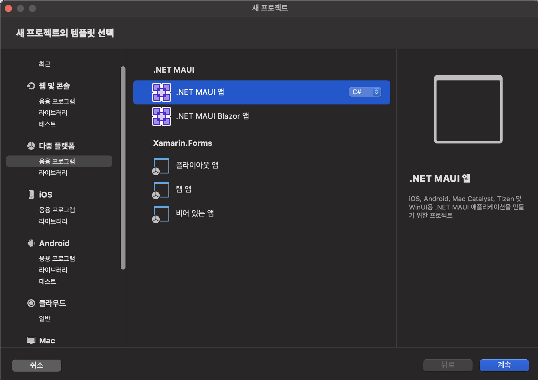Click the 계속 button
This screenshot has height=380, width=538.
click(504, 365)
